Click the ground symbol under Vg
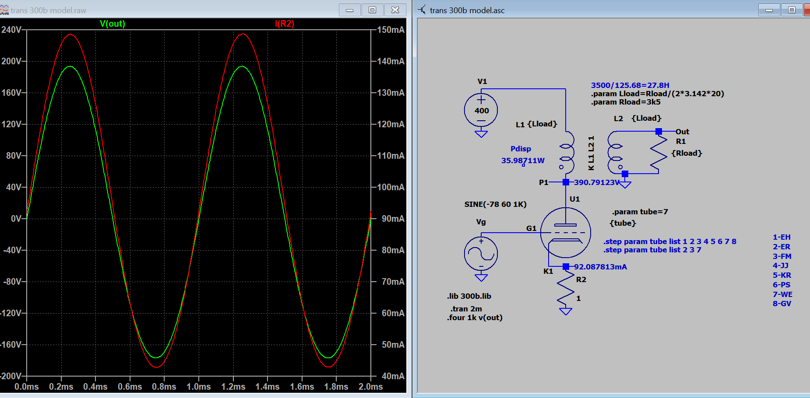The height and width of the screenshot is (398, 810). [x=481, y=277]
